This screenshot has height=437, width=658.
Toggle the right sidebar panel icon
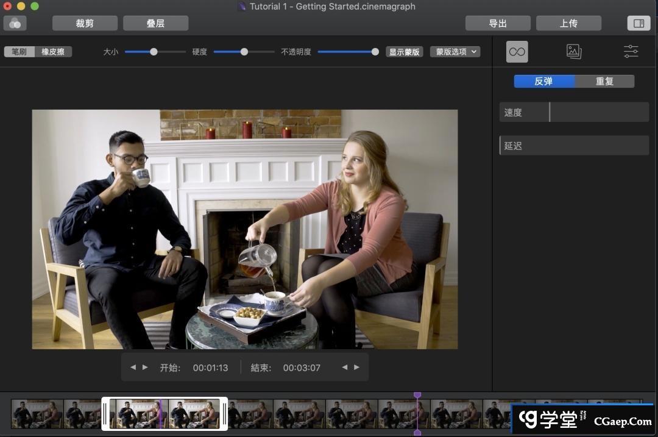click(639, 23)
